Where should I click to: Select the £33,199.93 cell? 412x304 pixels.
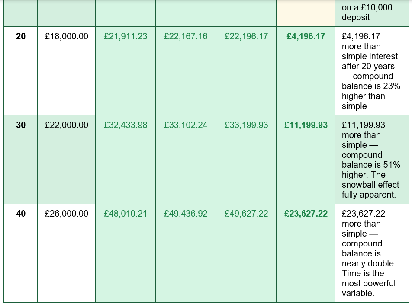[x=246, y=159]
